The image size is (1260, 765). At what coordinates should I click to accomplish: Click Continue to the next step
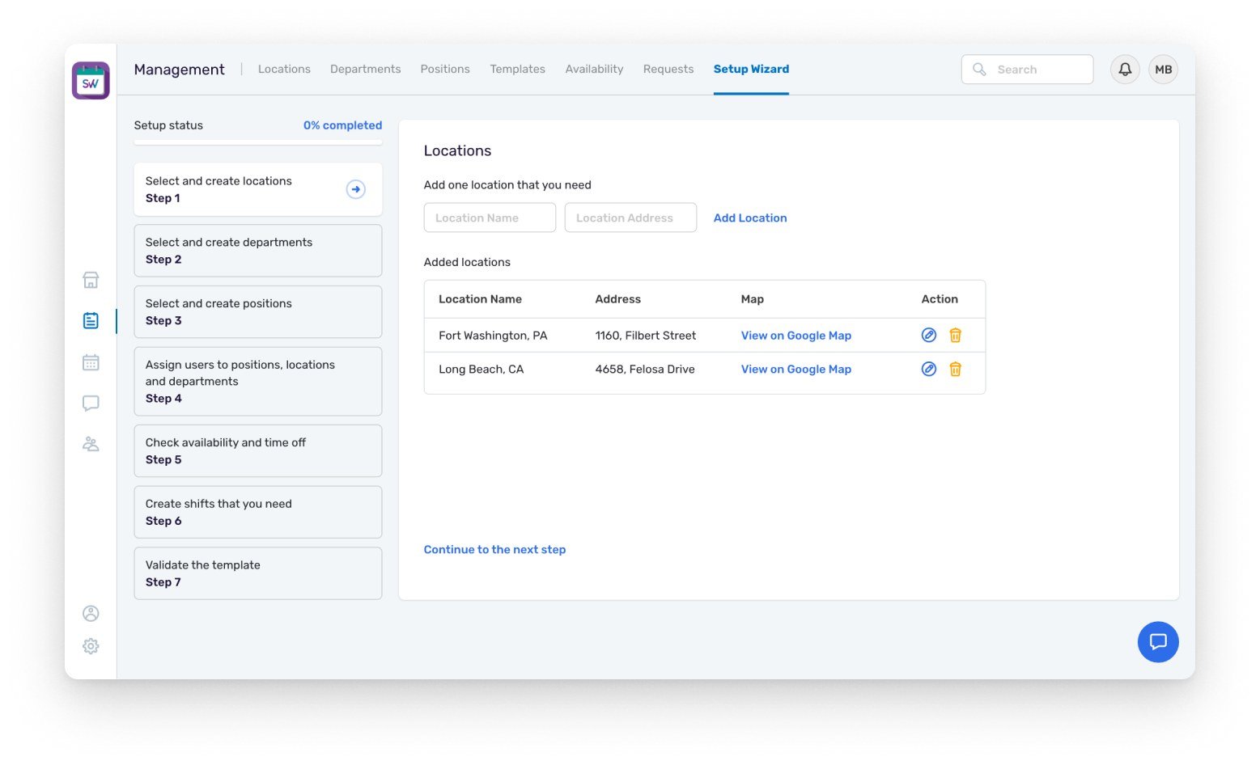point(494,549)
